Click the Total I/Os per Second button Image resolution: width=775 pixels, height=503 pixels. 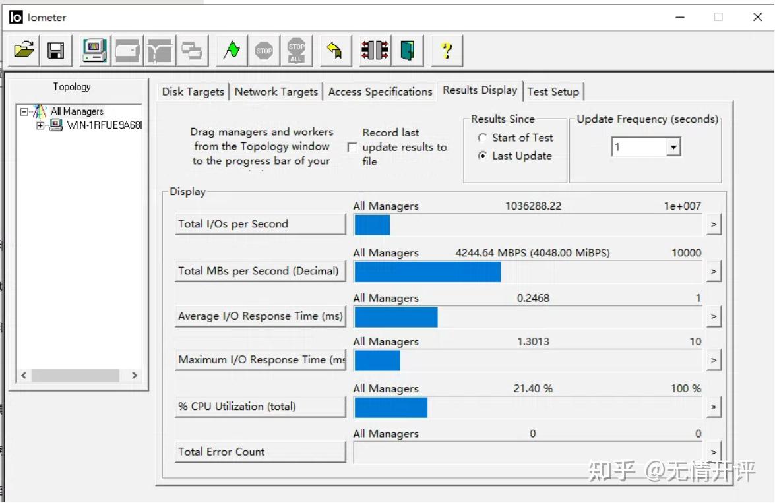[260, 223]
